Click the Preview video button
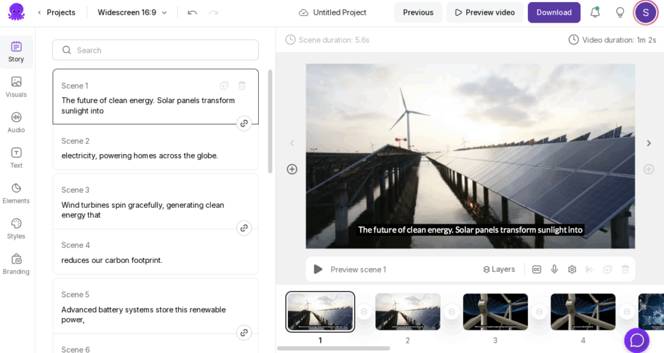This screenshot has height=353, width=664. pyautogui.click(x=484, y=12)
